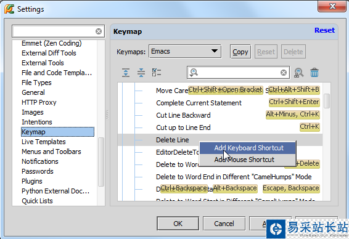Click the Collapse All icon
349x239 pixels.
tap(141, 73)
